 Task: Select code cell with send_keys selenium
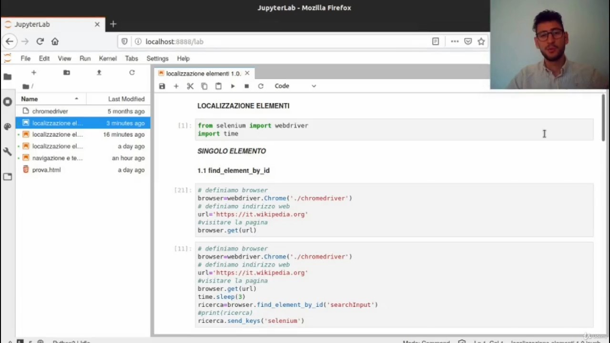[395, 285]
